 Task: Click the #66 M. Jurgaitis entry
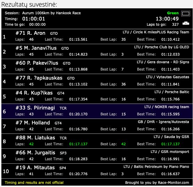tap(97, 156)
